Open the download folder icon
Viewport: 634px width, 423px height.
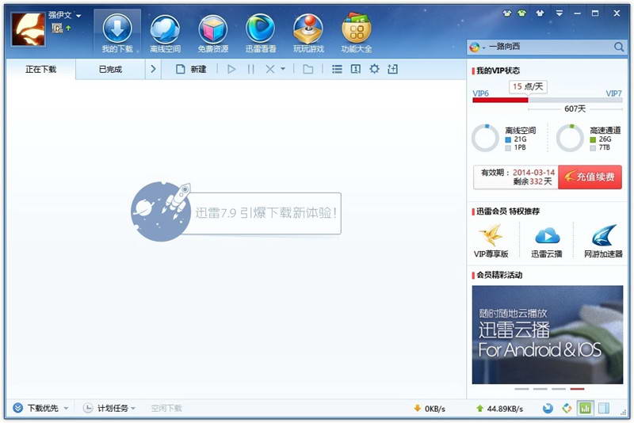click(x=308, y=69)
